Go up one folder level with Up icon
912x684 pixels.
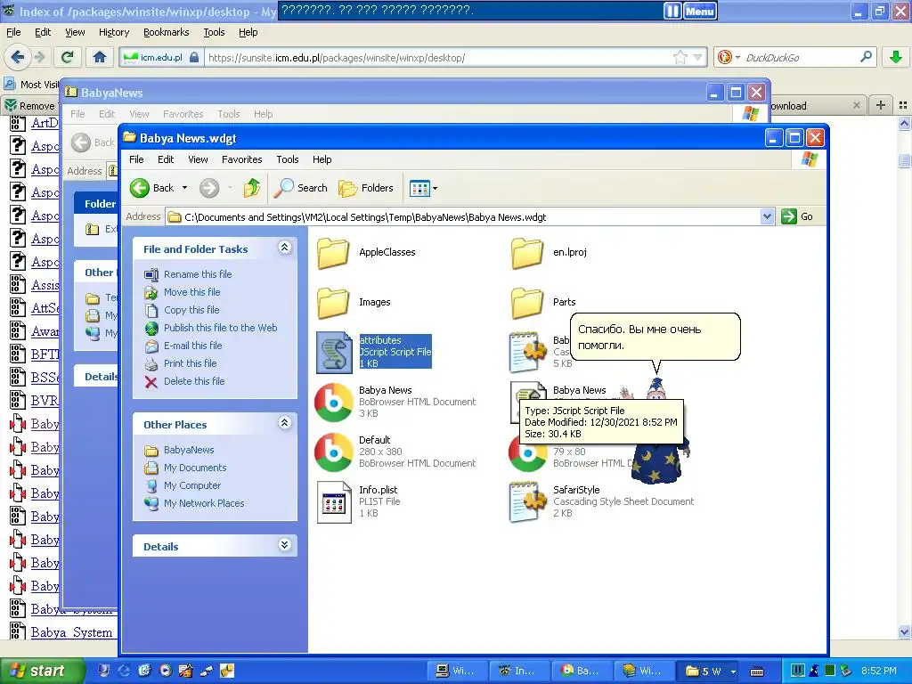click(252, 188)
